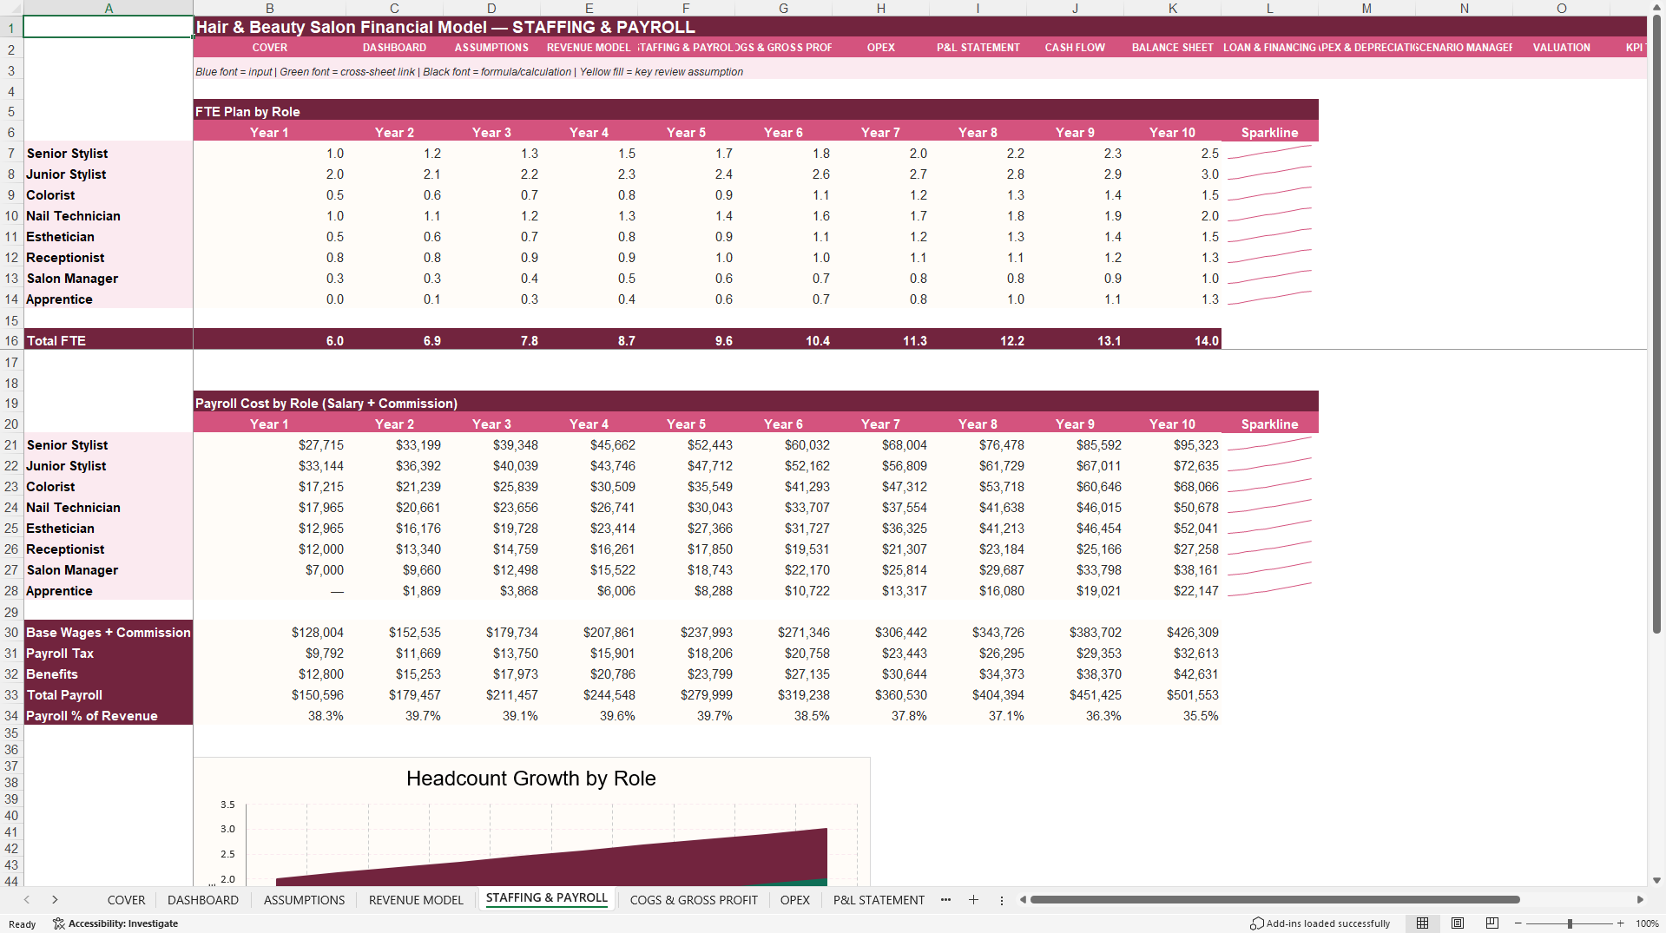The width and height of the screenshot is (1666, 933).
Task: Switch to Normal view icon
Action: 1422,923
